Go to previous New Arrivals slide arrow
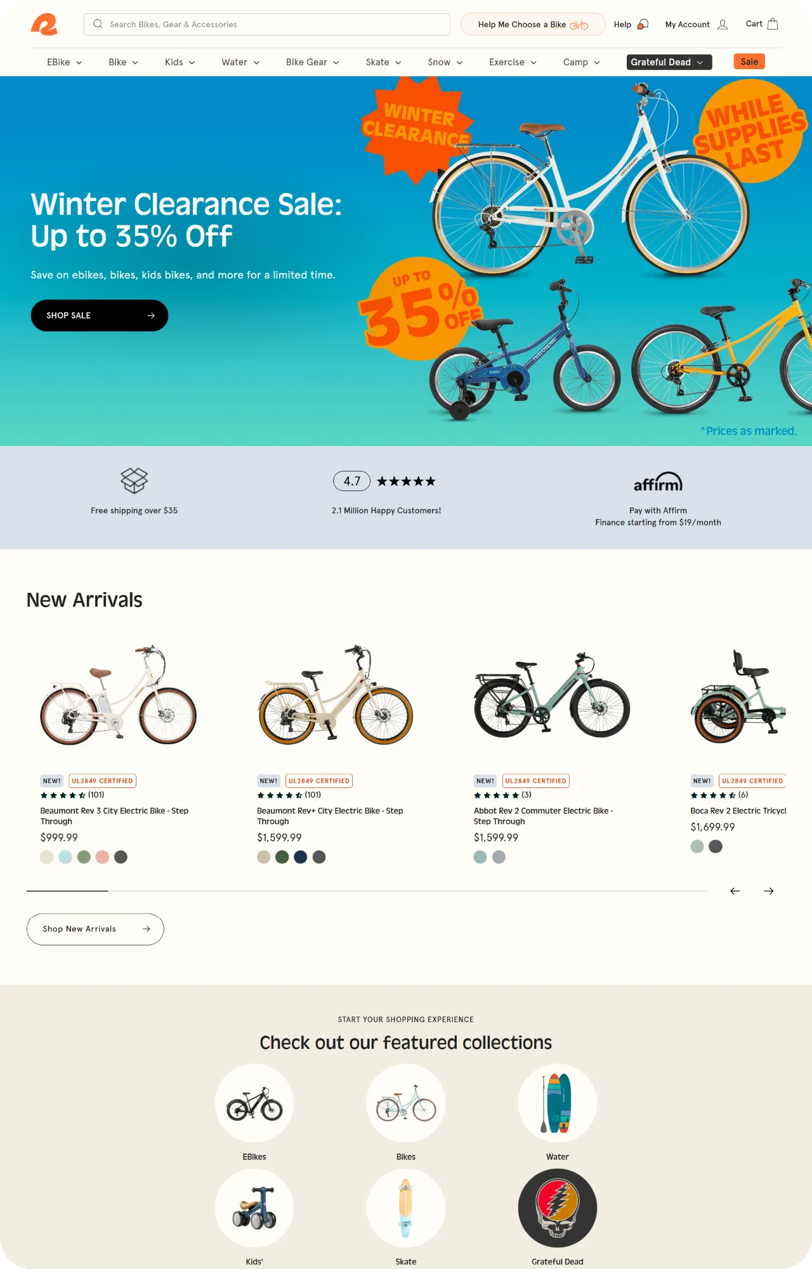 735,891
